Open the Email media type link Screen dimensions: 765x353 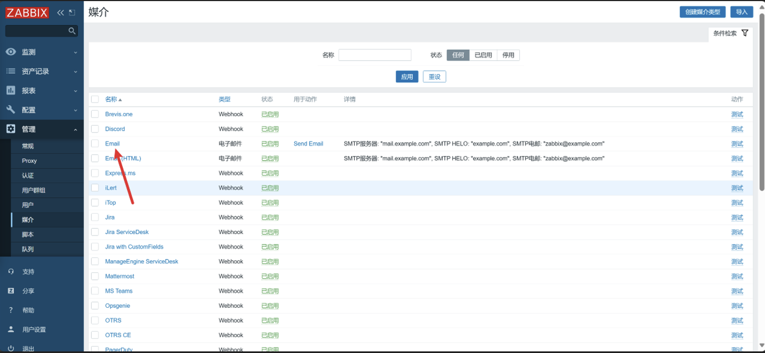pyautogui.click(x=112, y=144)
